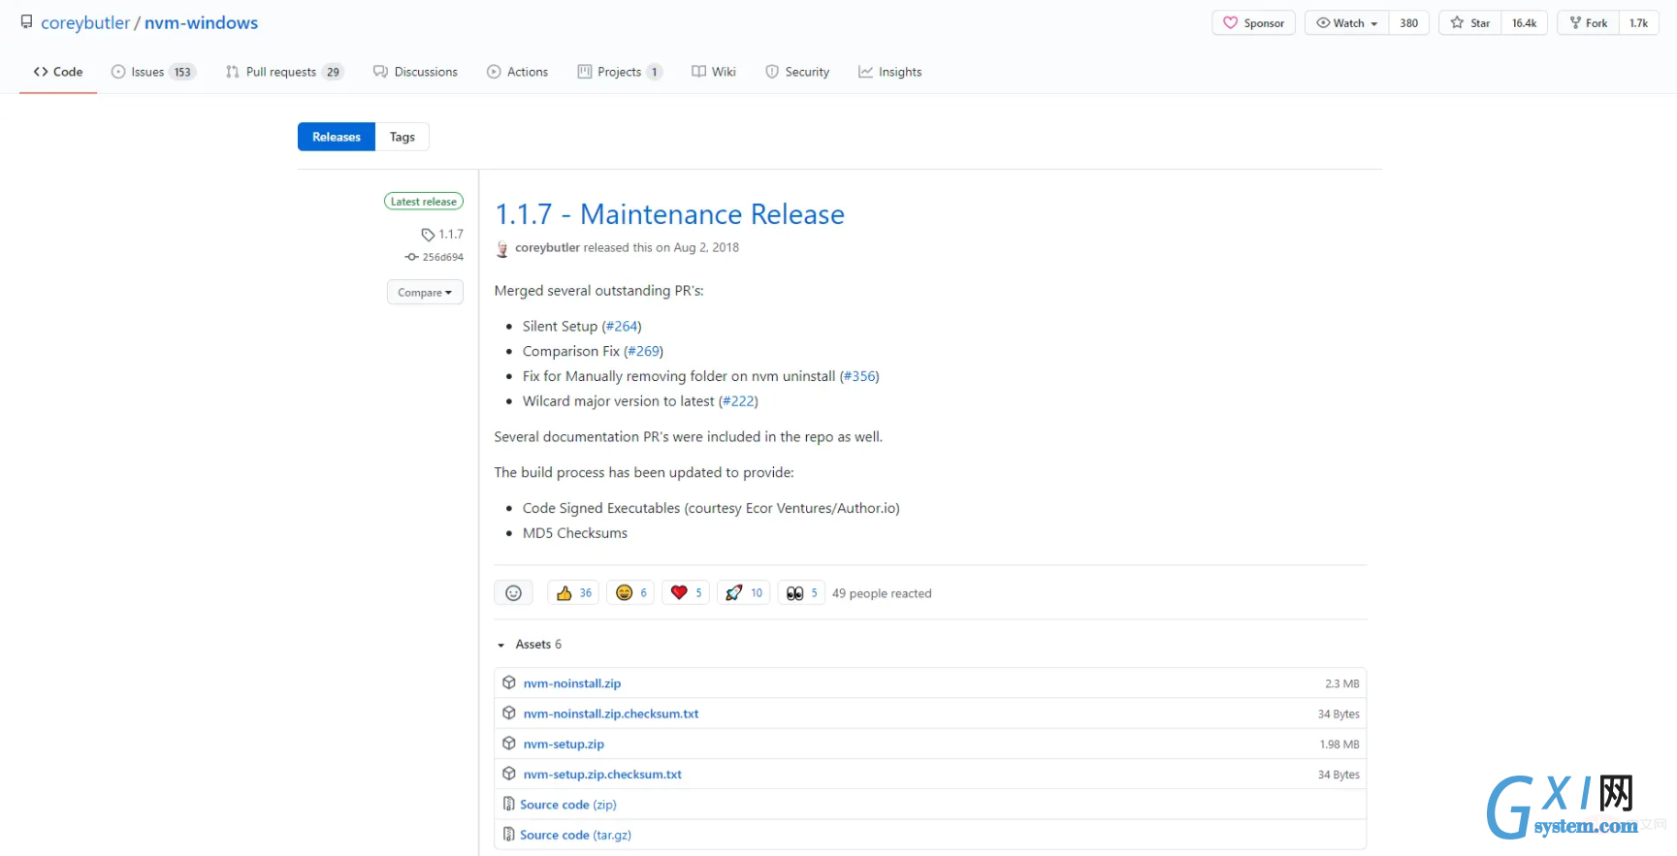Open the Issues tab
This screenshot has height=856, width=1677.
tap(153, 72)
